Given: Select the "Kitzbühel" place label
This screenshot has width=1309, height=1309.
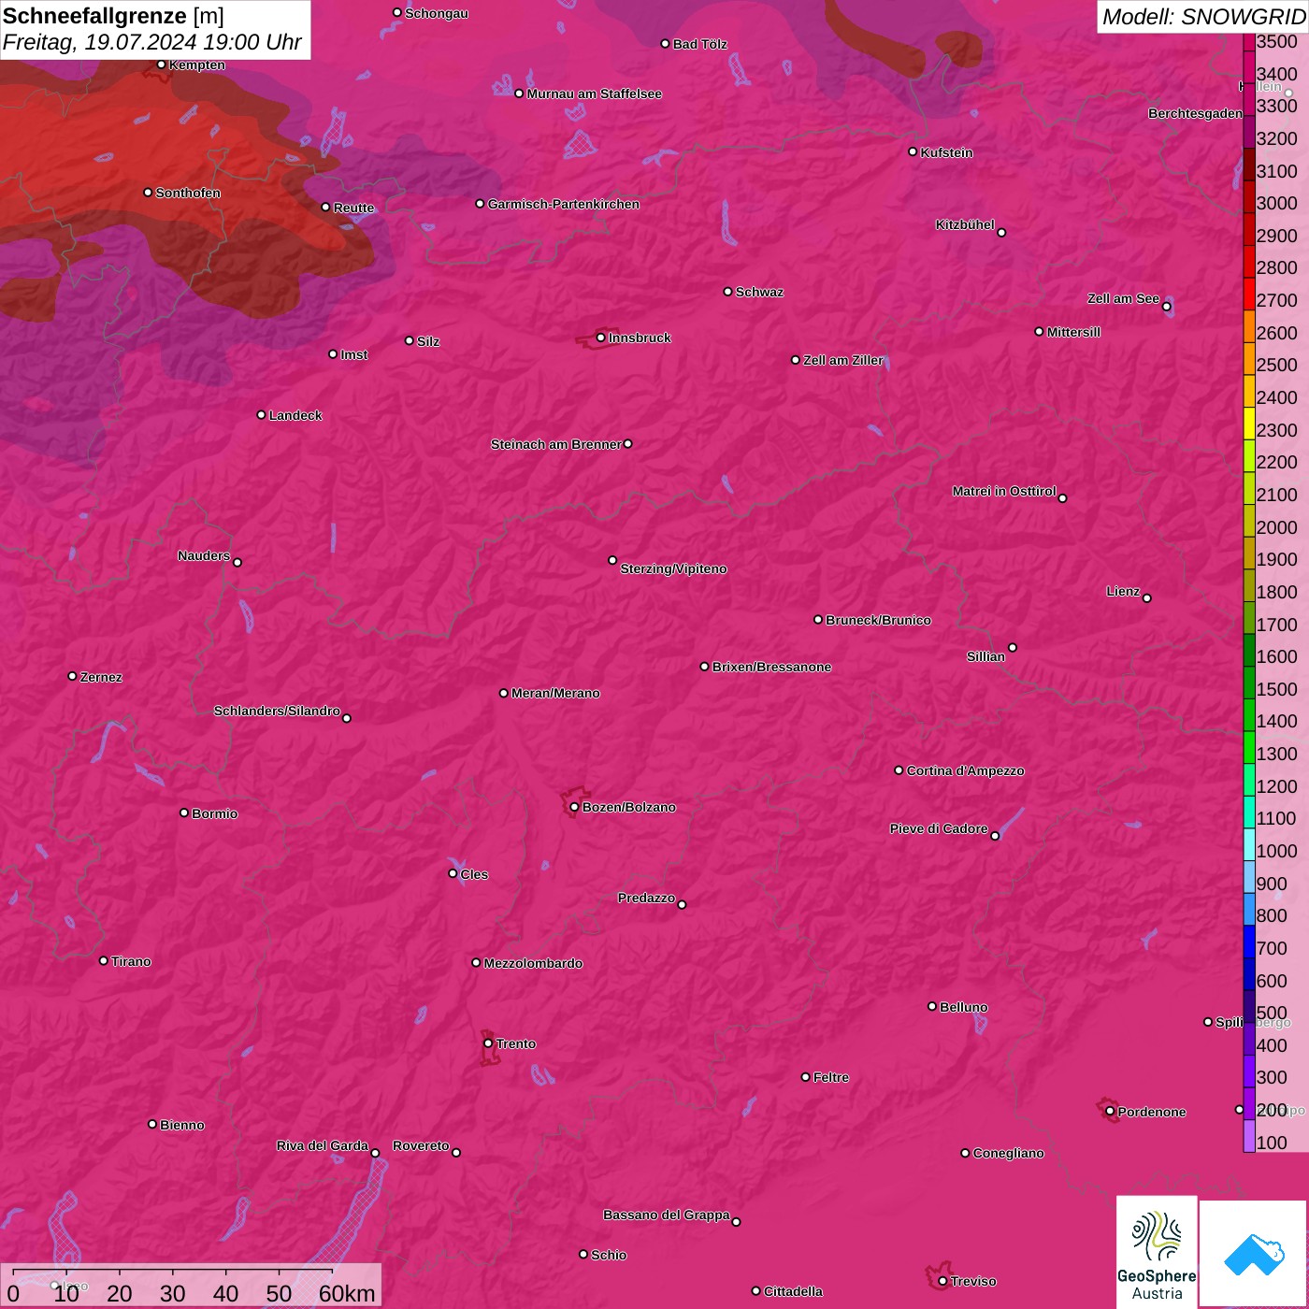Looking at the screenshot, I should [965, 224].
